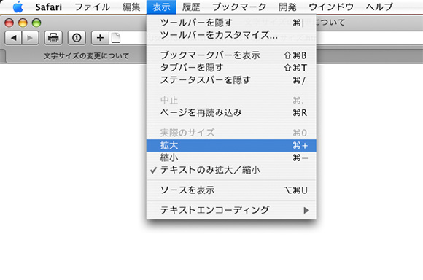Image resolution: width=423 pixels, height=280 pixels.
Task: Close the 表示 menu in menu bar
Action: [161, 7]
